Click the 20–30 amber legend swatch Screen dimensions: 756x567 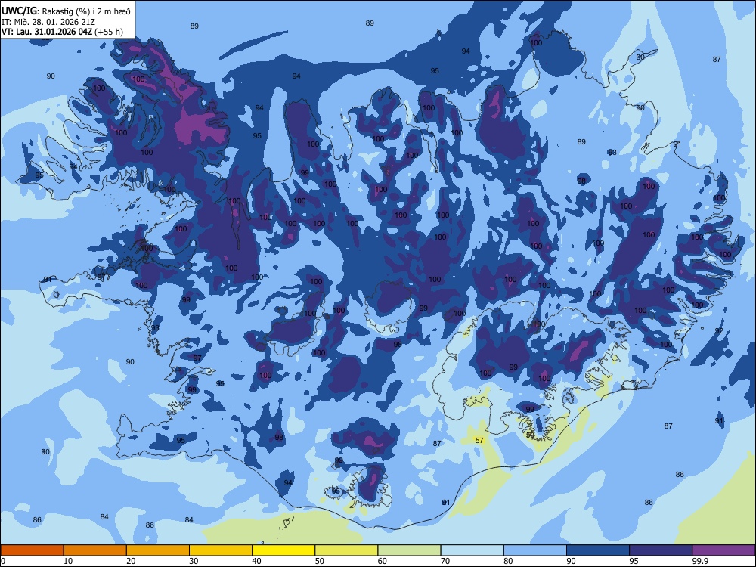[x=158, y=550]
